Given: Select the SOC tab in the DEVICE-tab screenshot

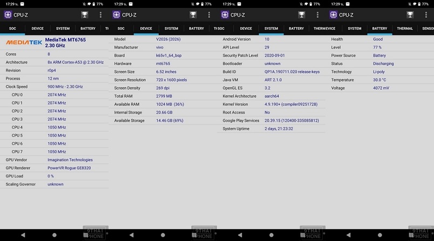Looking at the screenshot, I should coord(121,28).
